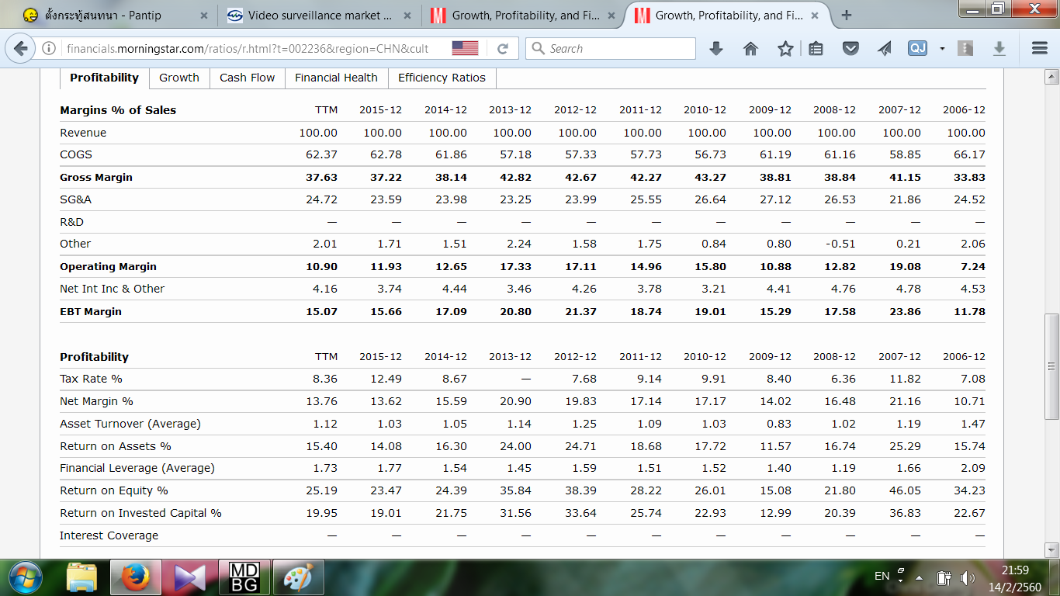
Task: Open the Cash Flow tab
Action: pyautogui.click(x=247, y=78)
